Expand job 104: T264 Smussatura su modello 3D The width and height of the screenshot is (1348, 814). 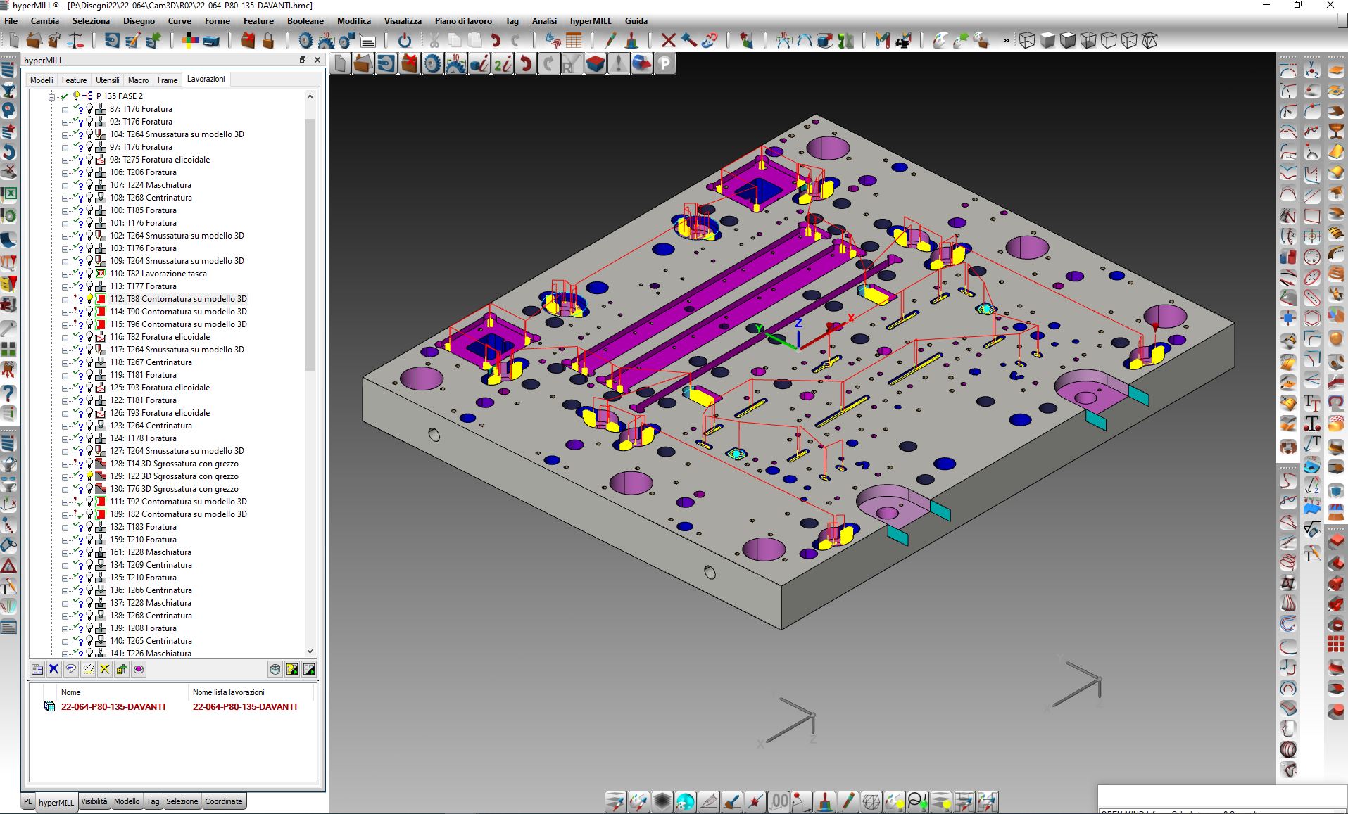coord(65,134)
